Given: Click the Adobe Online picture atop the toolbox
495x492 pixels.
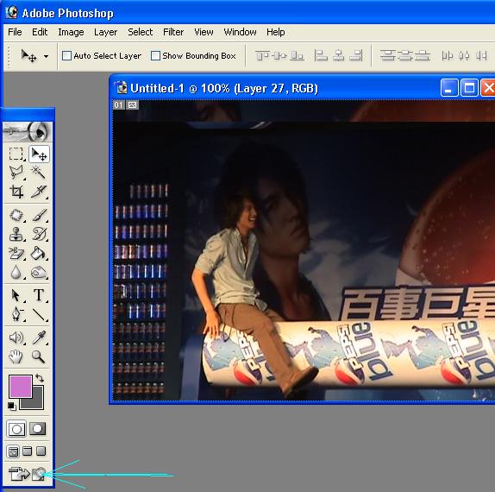Looking at the screenshot, I should [28, 131].
